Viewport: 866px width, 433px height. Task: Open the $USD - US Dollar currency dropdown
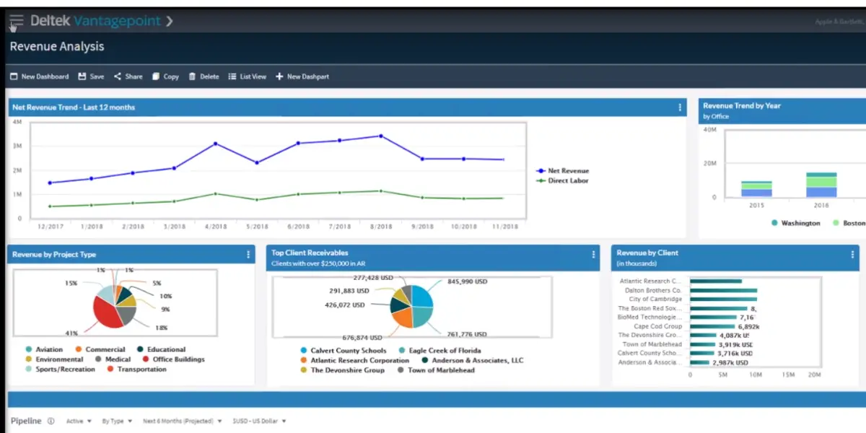click(260, 421)
